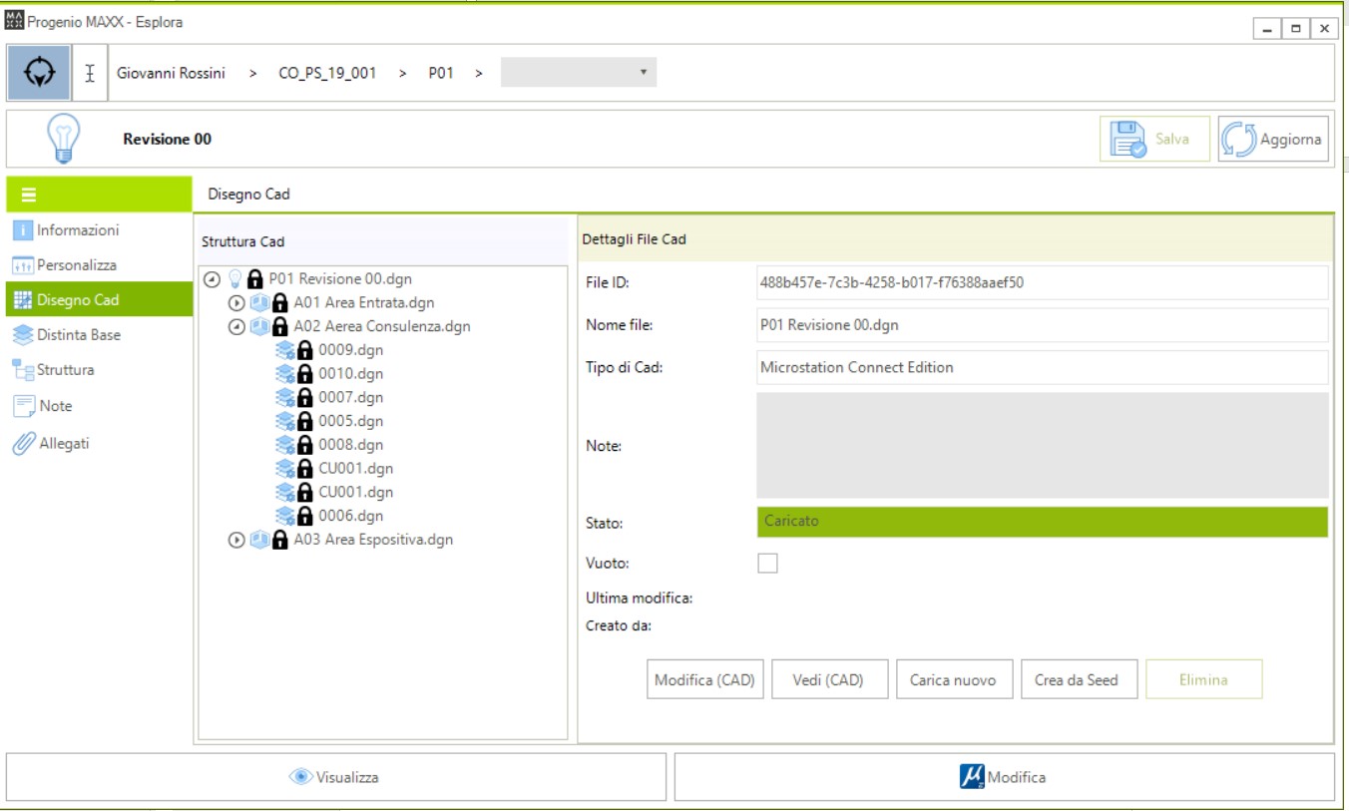Open the Struttura section
Image resolution: width=1349 pixels, height=811 pixels.
point(98,370)
